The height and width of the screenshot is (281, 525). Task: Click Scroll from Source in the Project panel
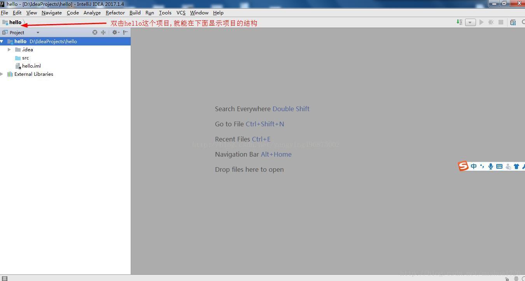coord(95,32)
